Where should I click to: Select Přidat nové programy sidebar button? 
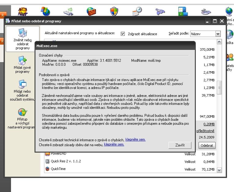coord(22,65)
